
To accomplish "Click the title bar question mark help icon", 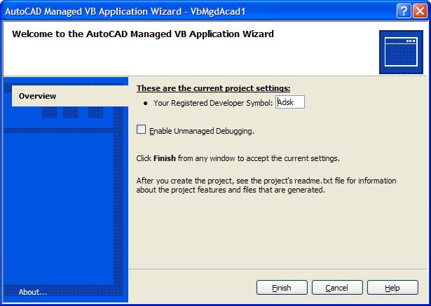I will point(403,11).
